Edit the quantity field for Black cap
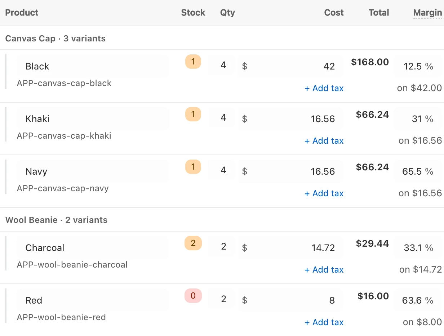The image size is (444, 336). pos(221,65)
